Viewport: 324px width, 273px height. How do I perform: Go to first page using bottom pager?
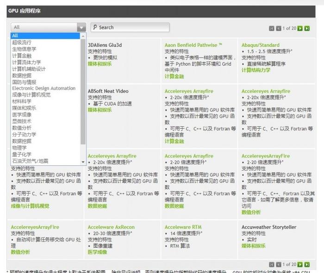[272, 265]
